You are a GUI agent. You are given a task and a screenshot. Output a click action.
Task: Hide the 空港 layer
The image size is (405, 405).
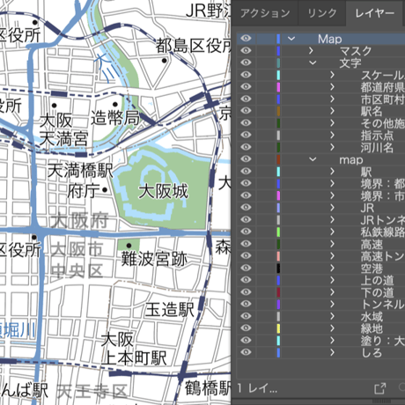tap(246, 268)
